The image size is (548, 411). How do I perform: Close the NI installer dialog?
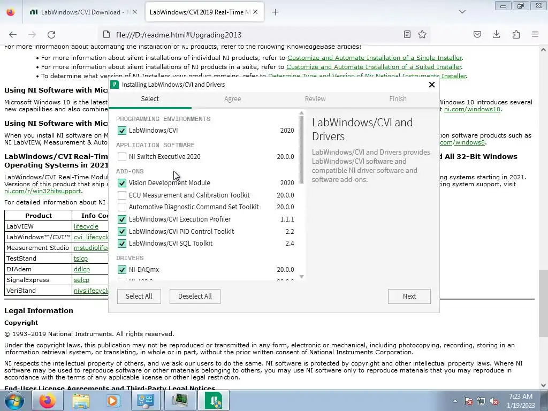click(x=432, y=85)
